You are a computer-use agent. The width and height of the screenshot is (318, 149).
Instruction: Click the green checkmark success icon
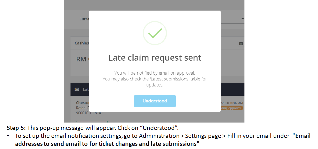tap(155, 33)
